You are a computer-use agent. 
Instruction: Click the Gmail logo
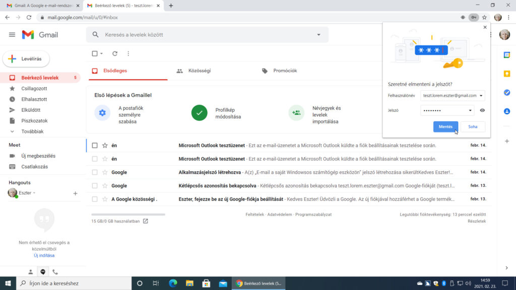(40, 35)
